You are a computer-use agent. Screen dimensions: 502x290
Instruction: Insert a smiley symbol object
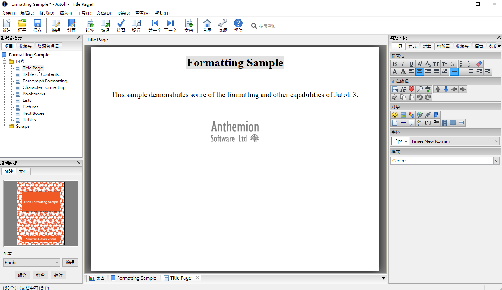(x=395, y=115)
